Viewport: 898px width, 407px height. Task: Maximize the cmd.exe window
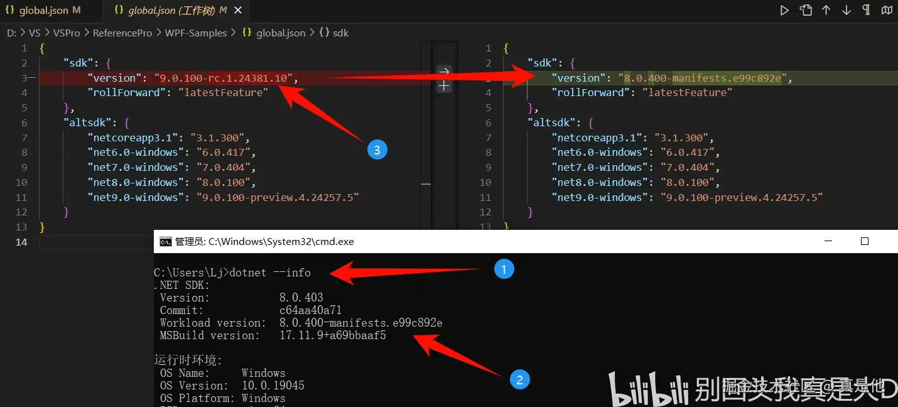(865, 241)
